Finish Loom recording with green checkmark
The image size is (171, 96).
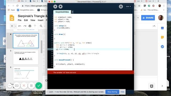[x=39, y=86]
